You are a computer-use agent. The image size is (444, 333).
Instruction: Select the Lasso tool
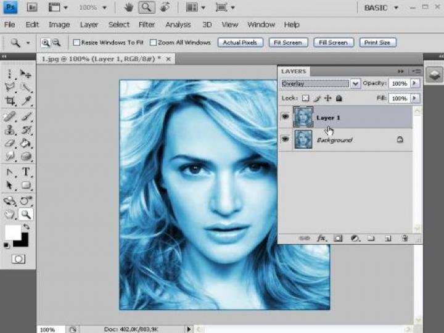point(10,88)
